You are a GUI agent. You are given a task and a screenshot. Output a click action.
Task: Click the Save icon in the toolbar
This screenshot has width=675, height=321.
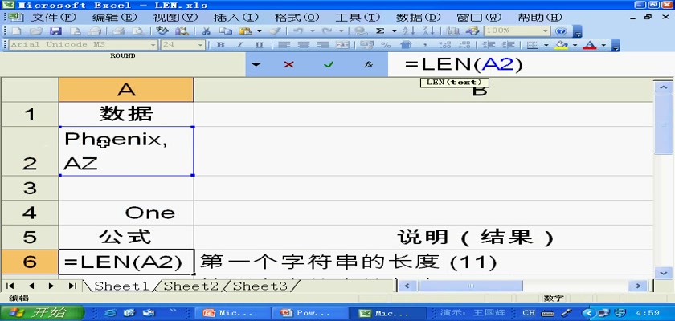point(55,30)
